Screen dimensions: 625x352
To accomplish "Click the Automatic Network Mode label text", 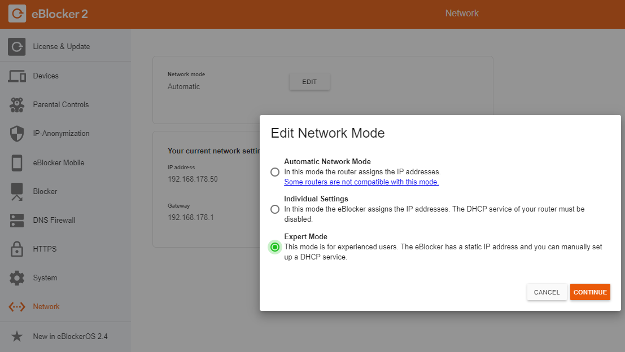I will coord(327,162).
